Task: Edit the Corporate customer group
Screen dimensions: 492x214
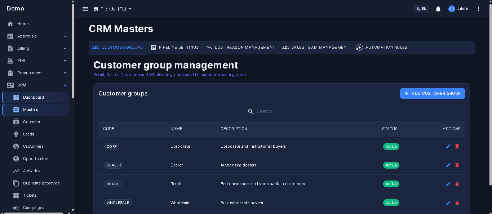Action: tap(448, 146)
